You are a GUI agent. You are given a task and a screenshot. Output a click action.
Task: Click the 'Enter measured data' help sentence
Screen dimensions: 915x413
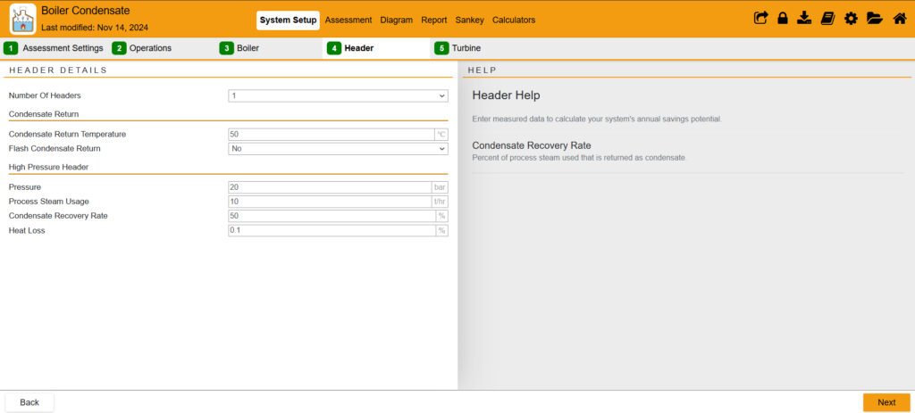(597, 120)
